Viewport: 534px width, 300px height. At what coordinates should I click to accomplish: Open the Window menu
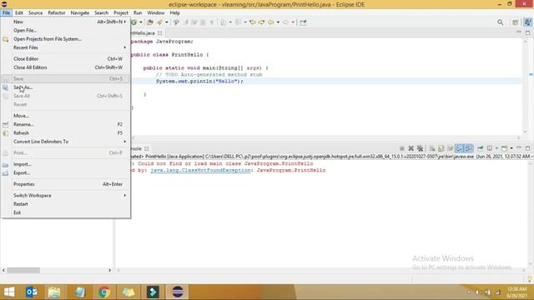point(156,13)
